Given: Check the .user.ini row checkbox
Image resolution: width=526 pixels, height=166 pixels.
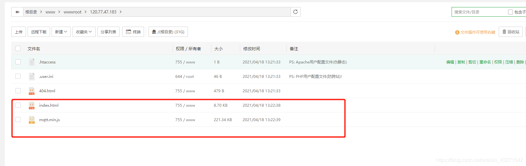Looking at the screenshot, I should [x=18, y=76].
